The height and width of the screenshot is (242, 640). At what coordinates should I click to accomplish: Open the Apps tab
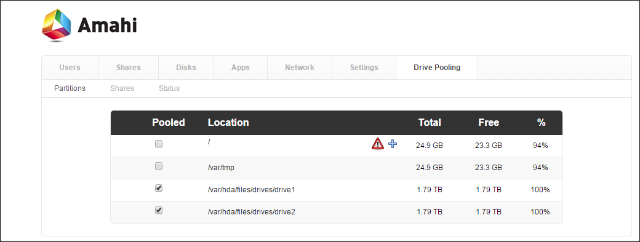241,68
